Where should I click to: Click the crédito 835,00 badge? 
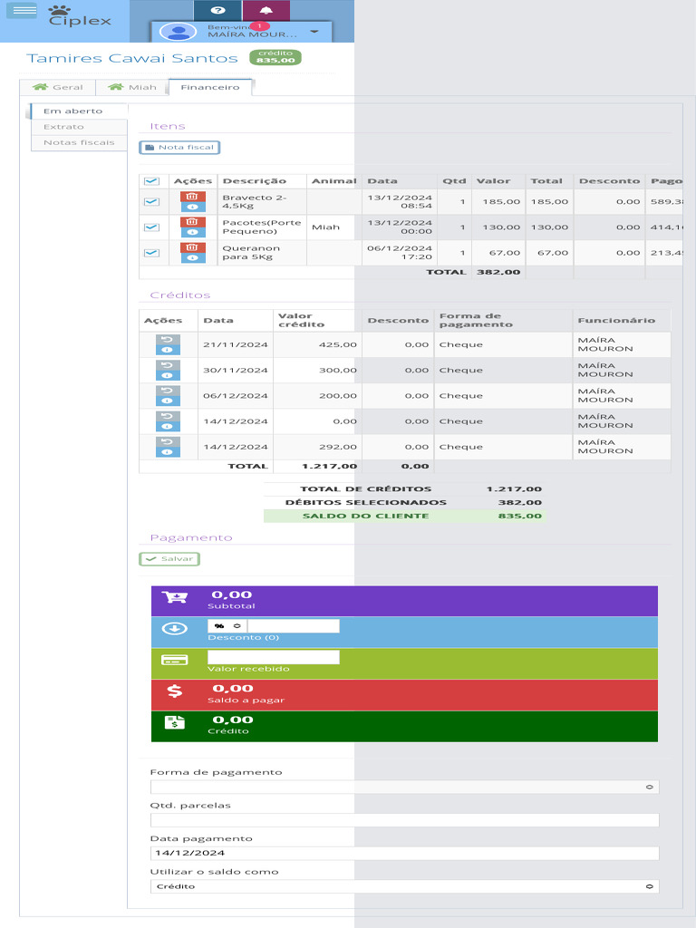click(x=275, y=57)
